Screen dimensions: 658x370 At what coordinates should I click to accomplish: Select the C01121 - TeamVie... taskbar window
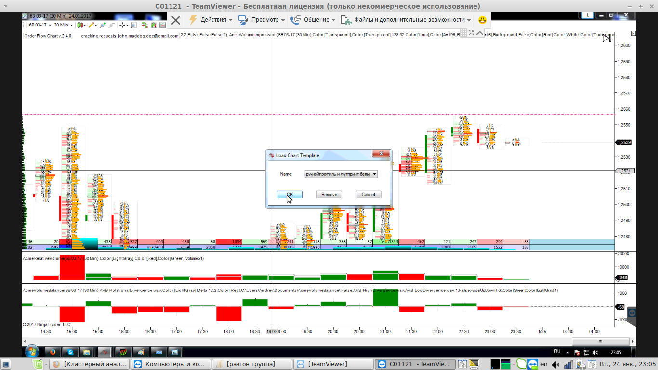click(415, 364)
